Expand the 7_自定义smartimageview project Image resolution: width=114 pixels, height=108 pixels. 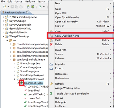tap(3, 17)
